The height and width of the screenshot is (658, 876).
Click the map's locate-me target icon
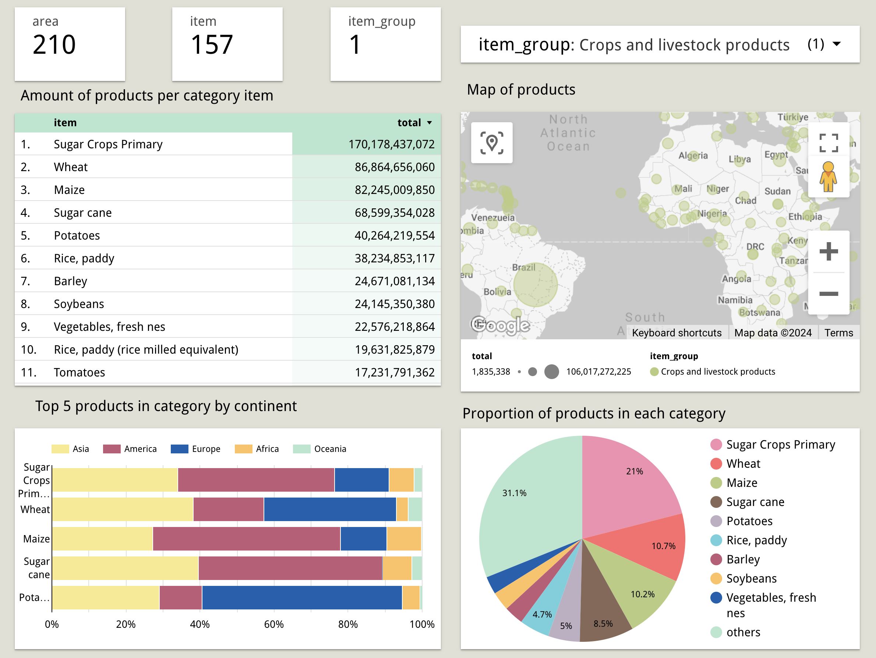tap(491, 142)
